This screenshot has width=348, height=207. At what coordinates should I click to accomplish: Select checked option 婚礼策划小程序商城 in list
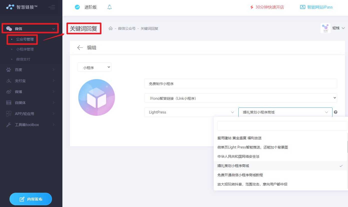tap(281, 166)
